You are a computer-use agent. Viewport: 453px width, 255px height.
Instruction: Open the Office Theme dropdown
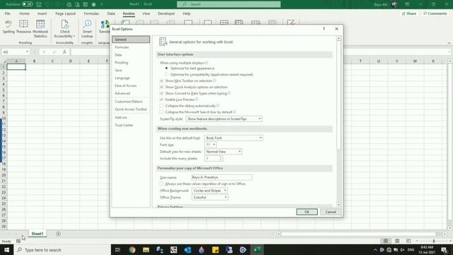[x=210, y=197]
